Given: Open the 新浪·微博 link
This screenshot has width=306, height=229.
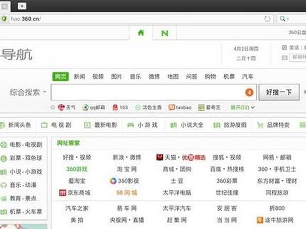Looking at the screenshot, I should [x=127, y=157].
